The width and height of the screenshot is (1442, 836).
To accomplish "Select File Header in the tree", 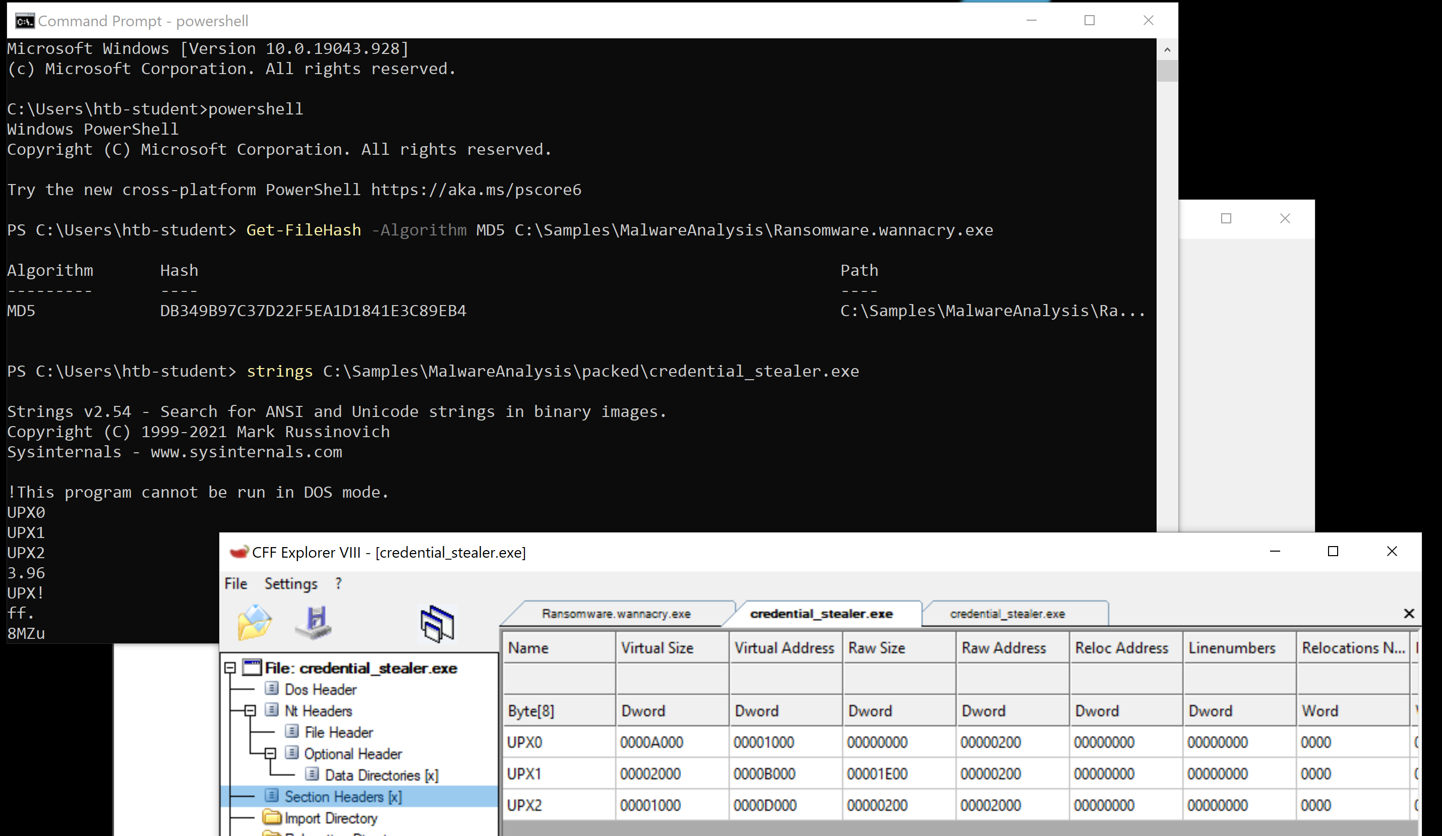I will tap(339, 732).
